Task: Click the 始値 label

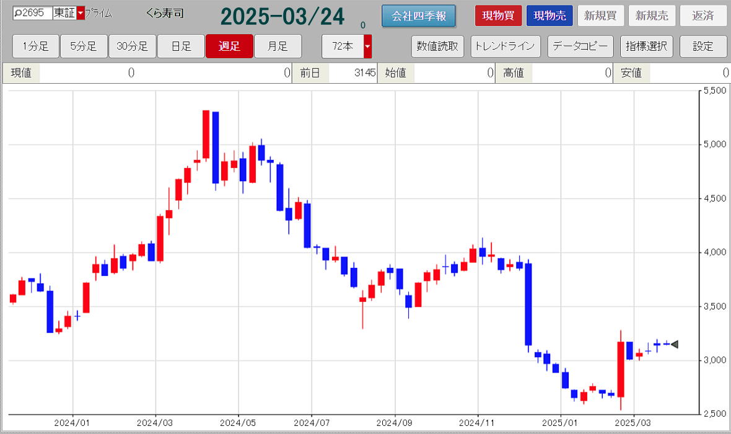Action: point(396,73)
